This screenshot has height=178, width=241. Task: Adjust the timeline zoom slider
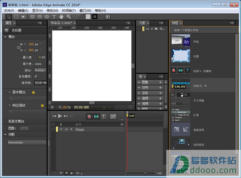pyautogui.click(x=145, y=173)
